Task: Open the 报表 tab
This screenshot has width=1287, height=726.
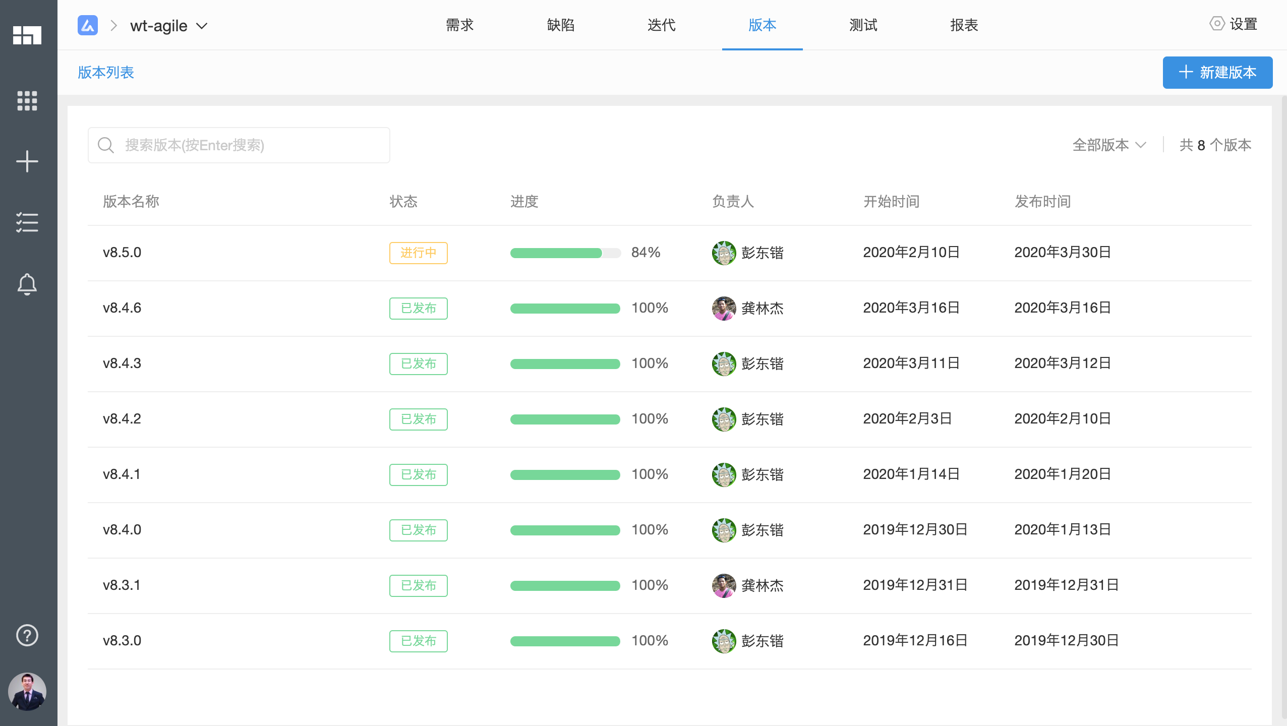Action: point(964,25)
